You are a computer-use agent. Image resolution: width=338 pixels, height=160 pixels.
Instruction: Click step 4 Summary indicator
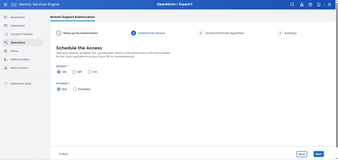pyautogui.click(x=280, y=32)
